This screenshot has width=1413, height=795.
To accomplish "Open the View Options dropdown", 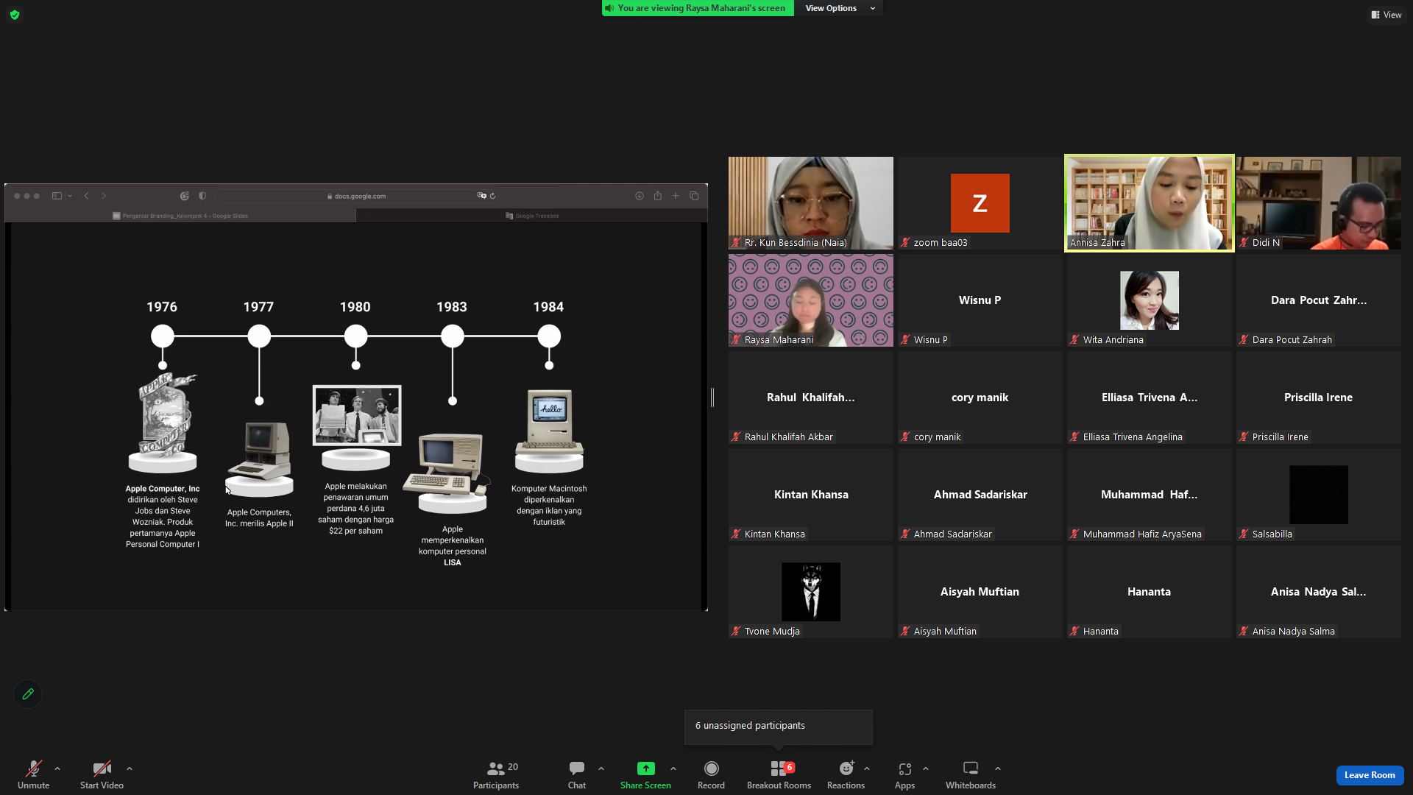I will (840, 8).
